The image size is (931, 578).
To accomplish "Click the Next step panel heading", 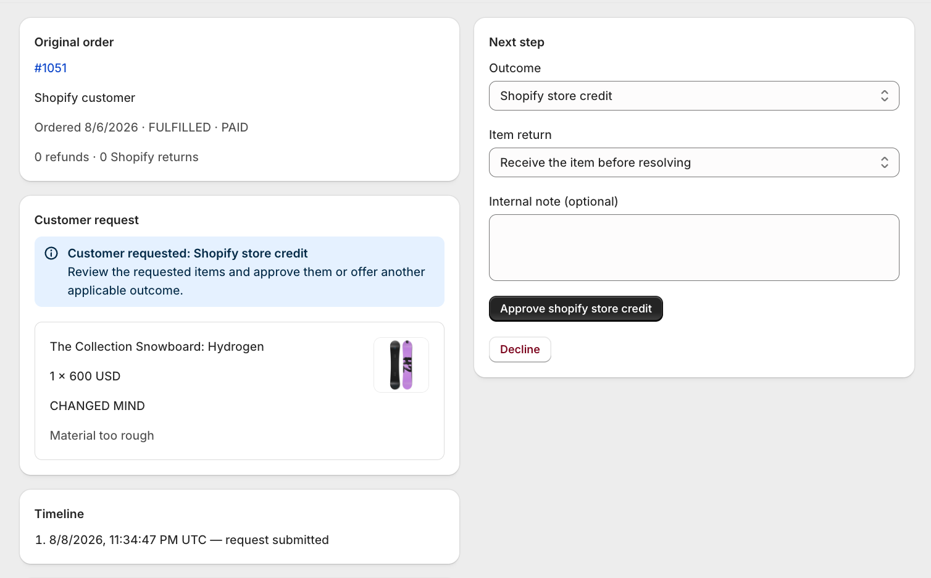I will [x=517, y=42].
